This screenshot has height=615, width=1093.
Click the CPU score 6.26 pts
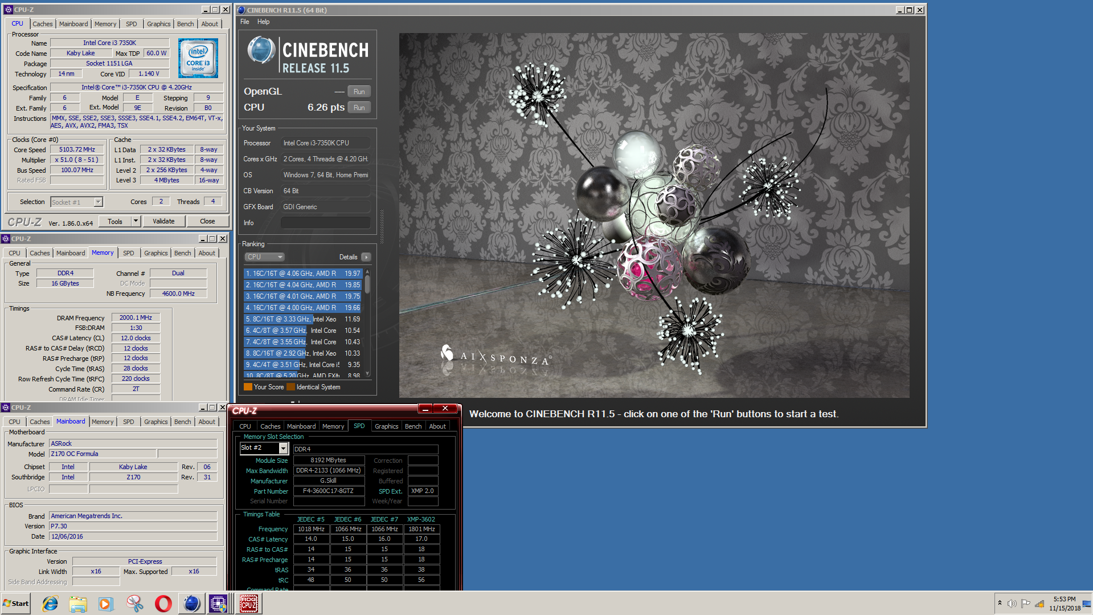(x=326, y=107)
